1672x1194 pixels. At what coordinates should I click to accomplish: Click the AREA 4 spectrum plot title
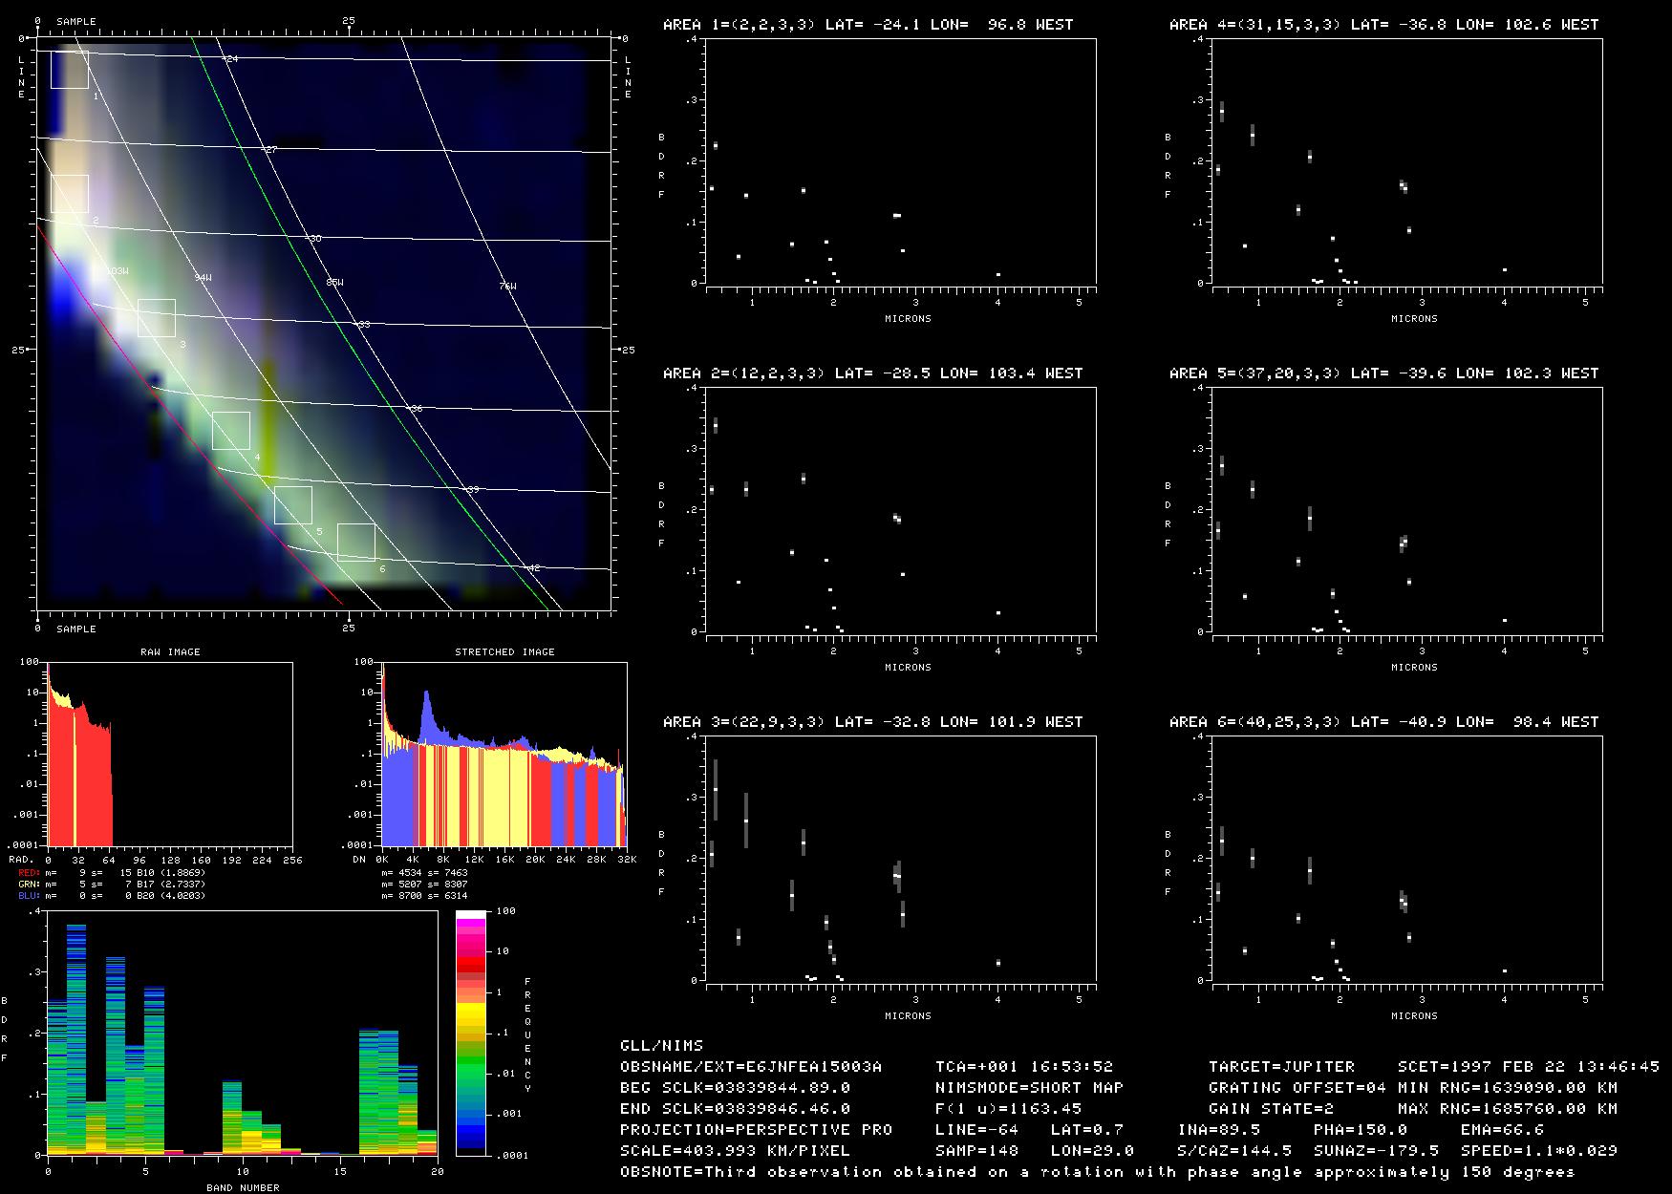1383,24
